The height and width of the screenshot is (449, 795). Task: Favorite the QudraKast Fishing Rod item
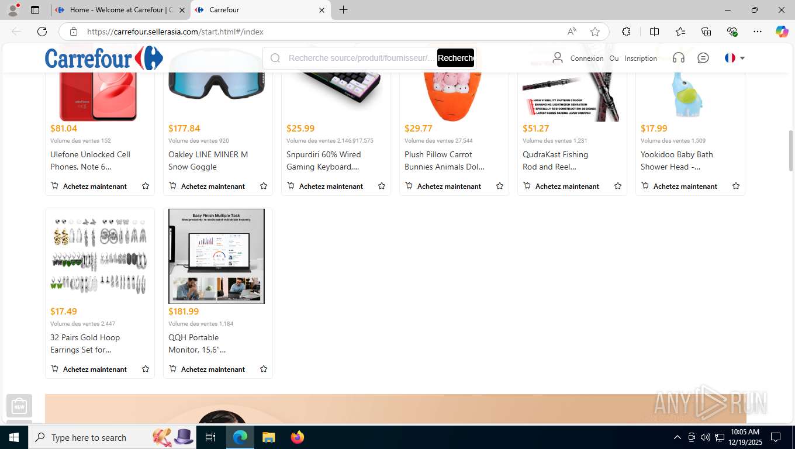click(618, 186)
